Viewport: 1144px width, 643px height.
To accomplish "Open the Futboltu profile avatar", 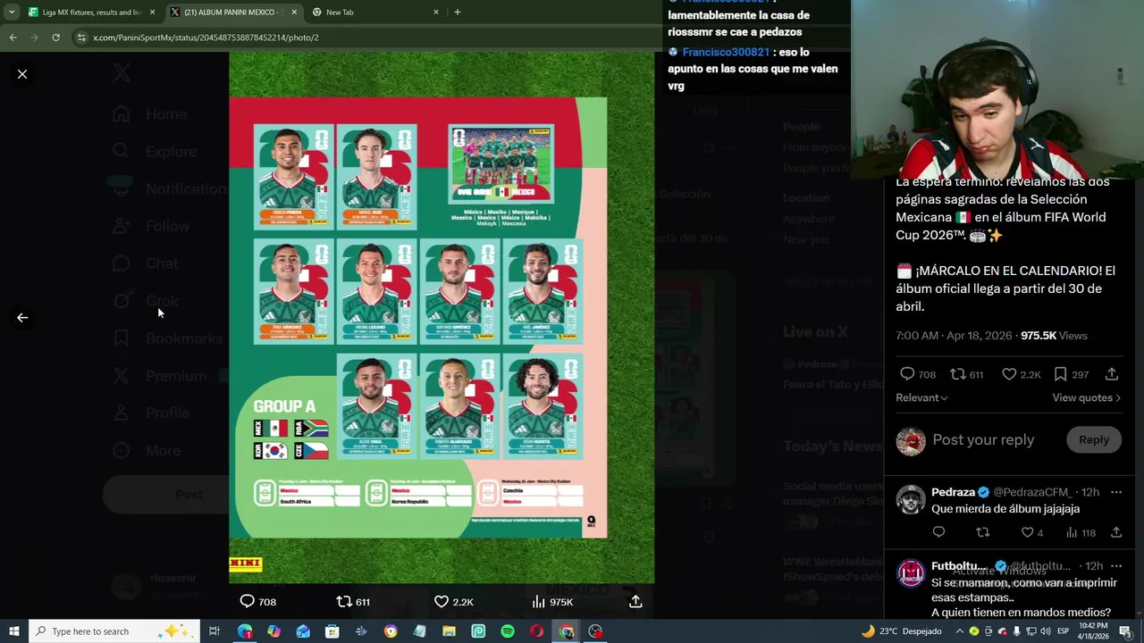I will [x=911, y=574].
